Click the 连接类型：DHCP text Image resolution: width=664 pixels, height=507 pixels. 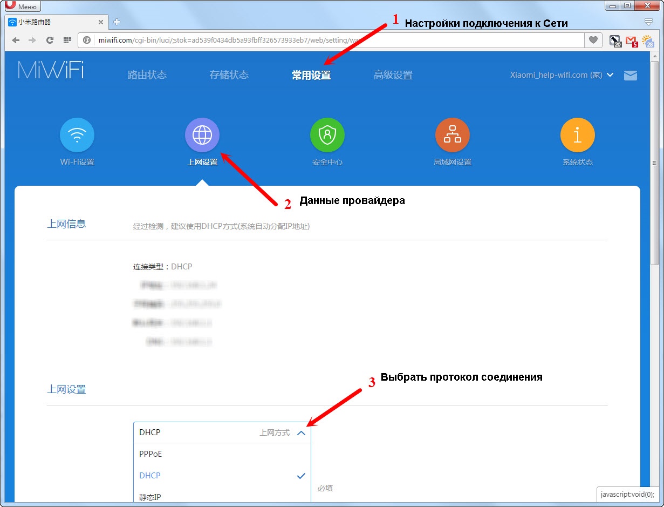point(162,267)
